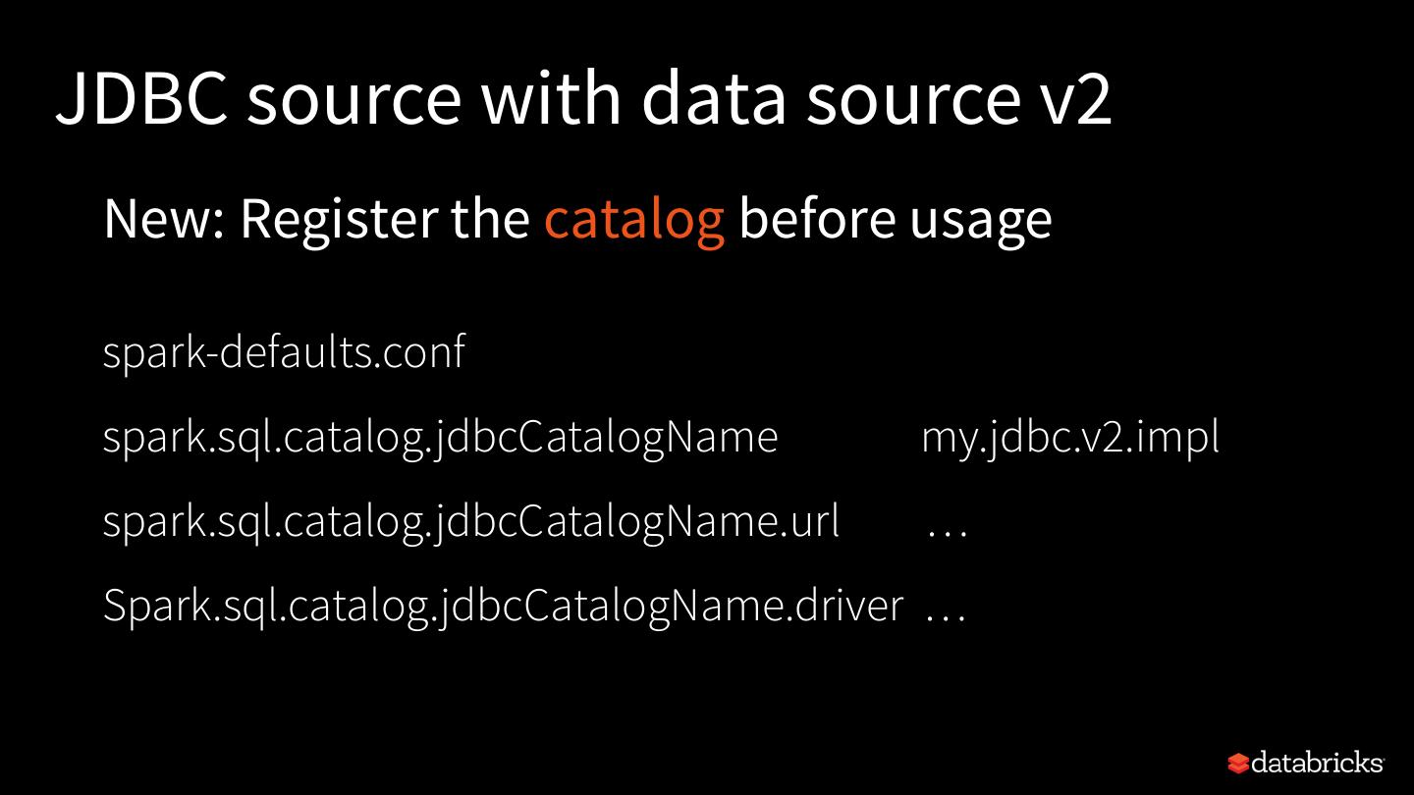Click the spark.sql.catalog.jdbcCatalogName.url key
Viewport: 1414px width, 795px height.
[471, 521]
